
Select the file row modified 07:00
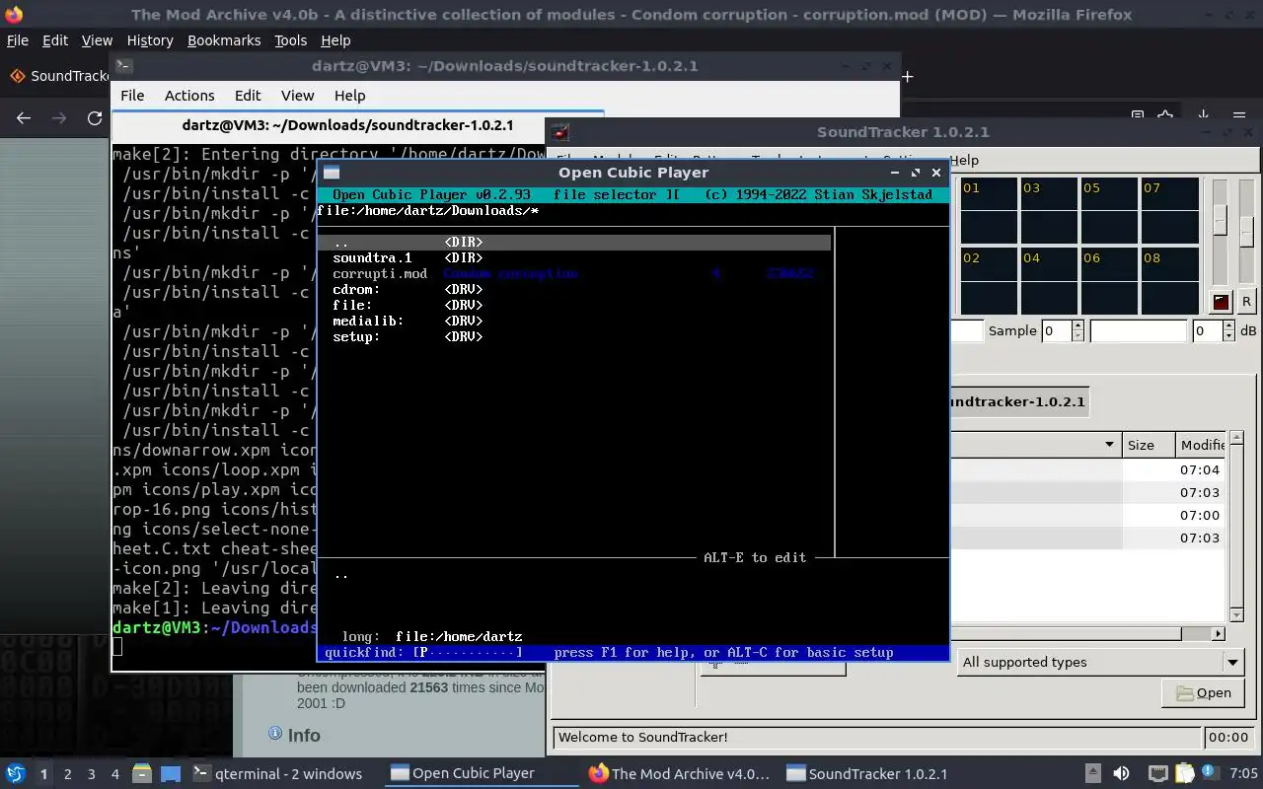(1086, 515)
